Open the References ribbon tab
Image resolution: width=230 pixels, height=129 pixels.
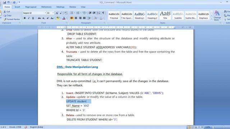[x=46, y=7]
